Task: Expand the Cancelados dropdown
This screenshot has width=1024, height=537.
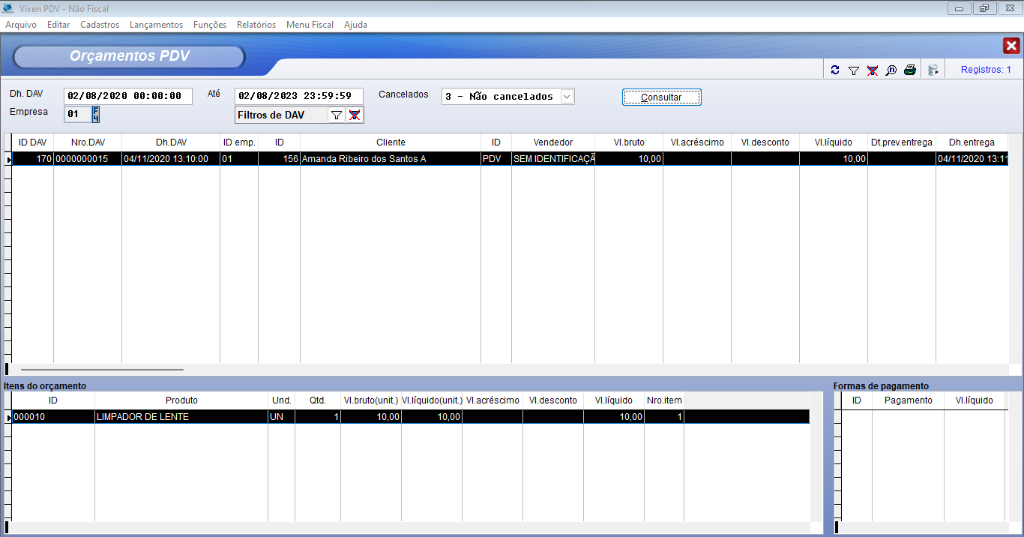Action: pyautogui.click(x=567, y=97)
